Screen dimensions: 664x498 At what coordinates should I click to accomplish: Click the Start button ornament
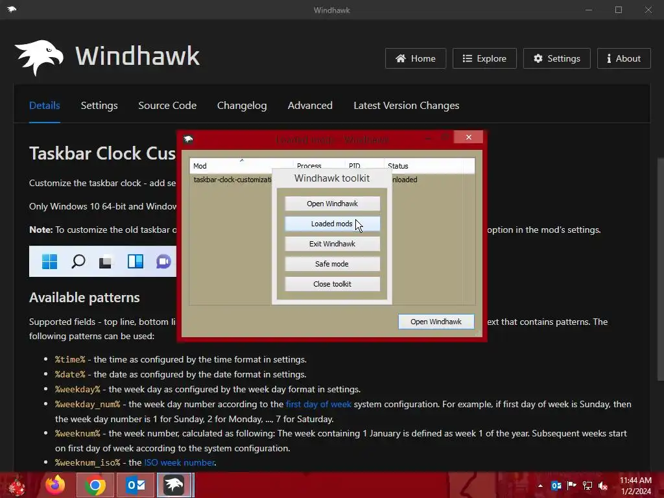tap(17, 486)
